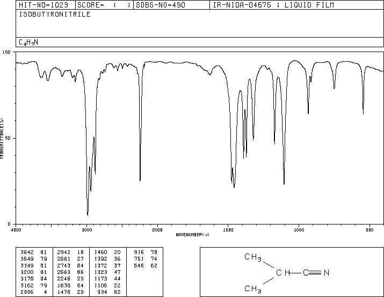Click peak table value '546'
384x297 pixels.
(x=139, y=265)
